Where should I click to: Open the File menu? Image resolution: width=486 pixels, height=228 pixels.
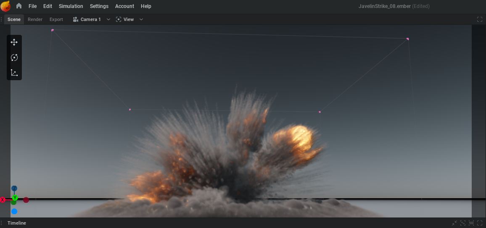pos(32,6)
